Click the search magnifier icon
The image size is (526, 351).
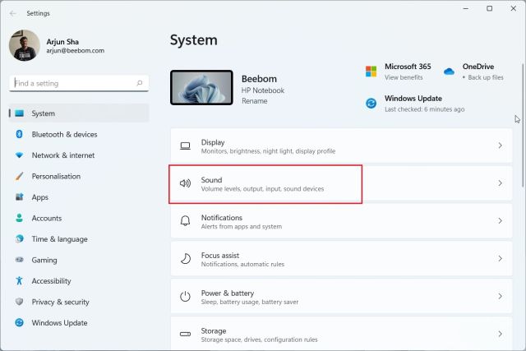(x=141, y=83)
